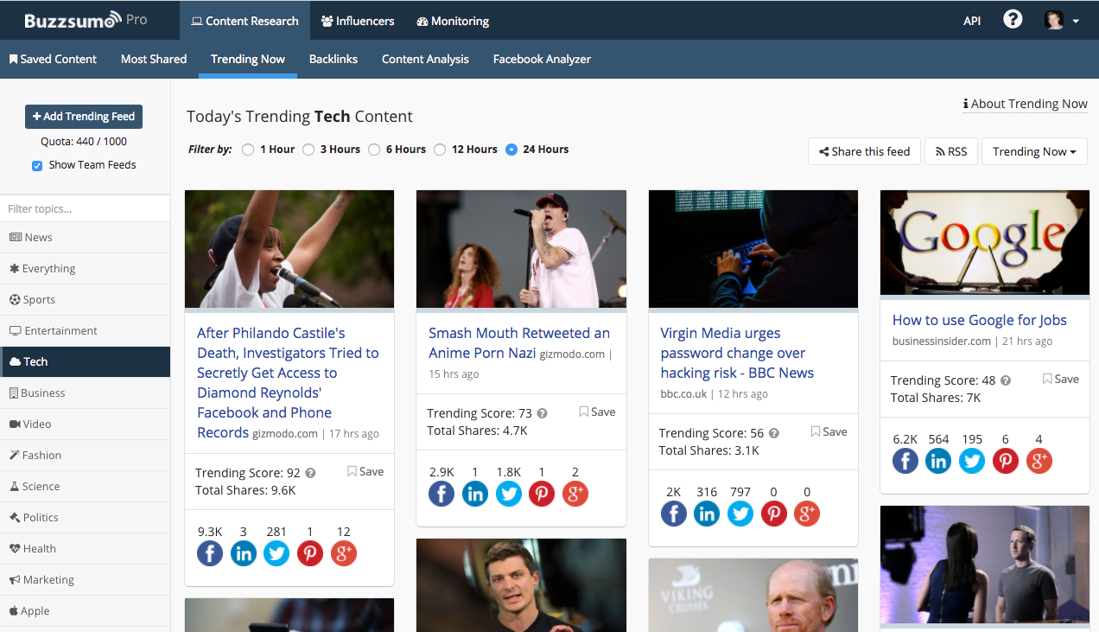The height and width of the screenshot is (632, 1099).
Task: Click the info icon beside Trending Score 56
Action: point(774,433)
